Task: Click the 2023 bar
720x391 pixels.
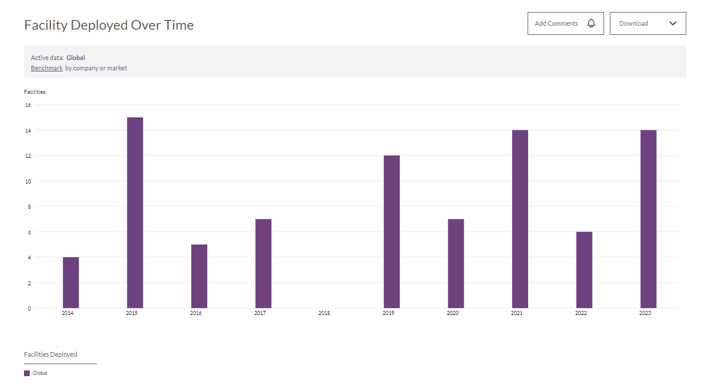Action: (x=648, y=219)
